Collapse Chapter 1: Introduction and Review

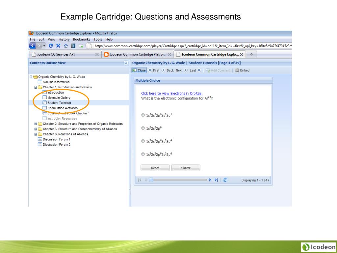[x=36, y=87]
